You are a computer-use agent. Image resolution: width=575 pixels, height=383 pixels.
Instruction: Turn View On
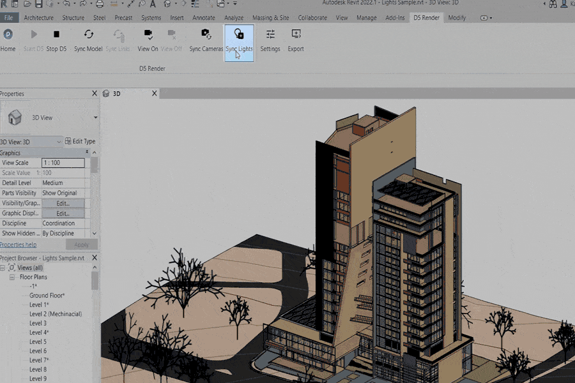[148, 40]
